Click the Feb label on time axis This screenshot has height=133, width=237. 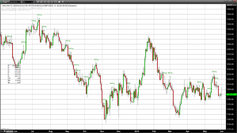[154, 131]
